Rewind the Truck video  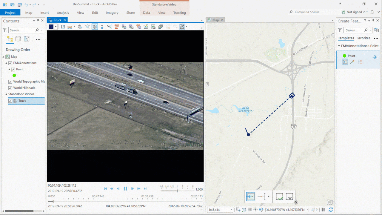click(x=112, y=189)
